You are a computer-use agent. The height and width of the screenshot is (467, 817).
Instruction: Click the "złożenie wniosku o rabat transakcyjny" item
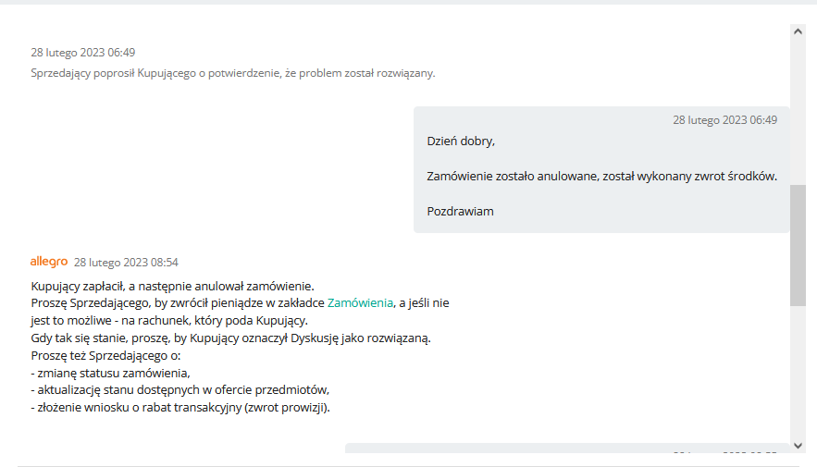(180, 407)
